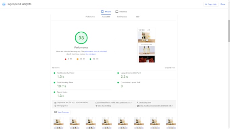Jump to the SEO section link
Viewport: 230px width, 129px height.
[x=138, y=17]
